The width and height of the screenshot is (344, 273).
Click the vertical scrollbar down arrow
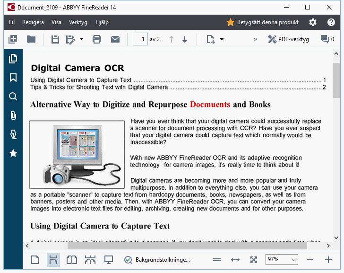tap(336, 238)
